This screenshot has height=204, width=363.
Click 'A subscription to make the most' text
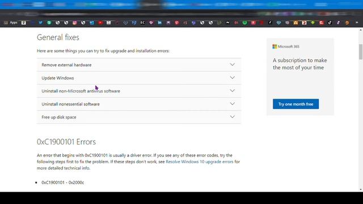click(300, 64)
